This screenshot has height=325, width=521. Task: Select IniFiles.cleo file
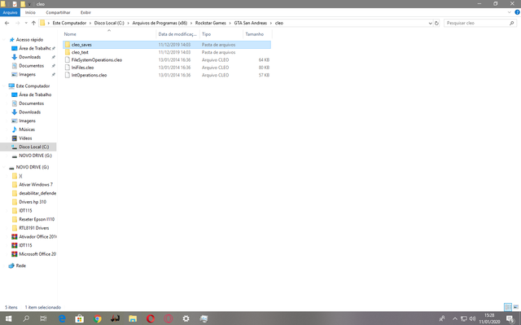point(167,68)
